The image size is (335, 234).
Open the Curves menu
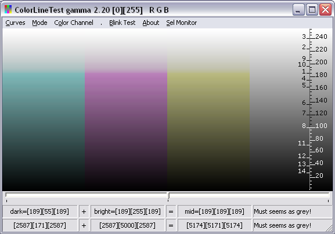pyautogui.click(x=15, y=23)
